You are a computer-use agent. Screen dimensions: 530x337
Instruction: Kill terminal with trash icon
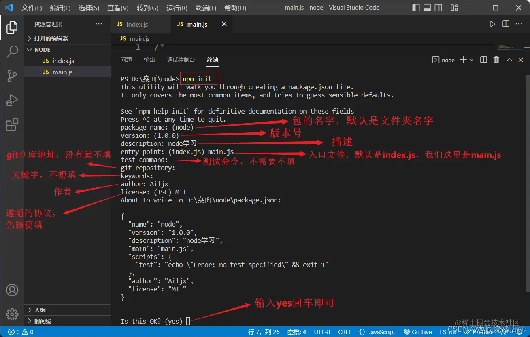[x=496, y=60]
